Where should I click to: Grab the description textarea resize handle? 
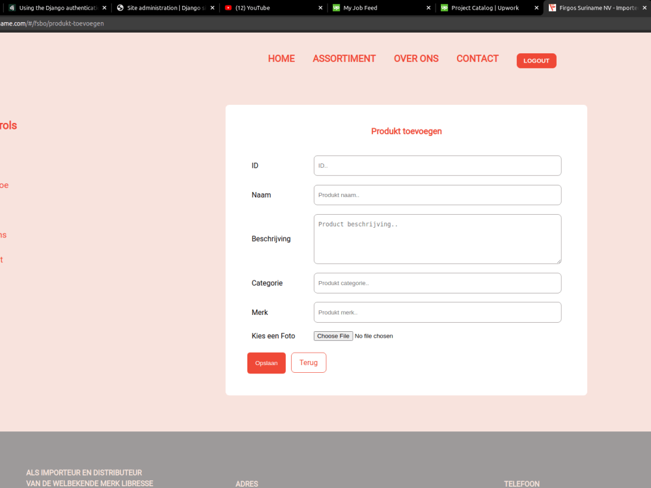coord(559,261)
